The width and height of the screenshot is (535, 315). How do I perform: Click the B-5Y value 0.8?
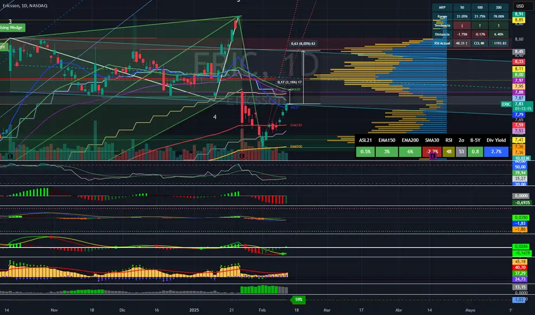(475, 152)
